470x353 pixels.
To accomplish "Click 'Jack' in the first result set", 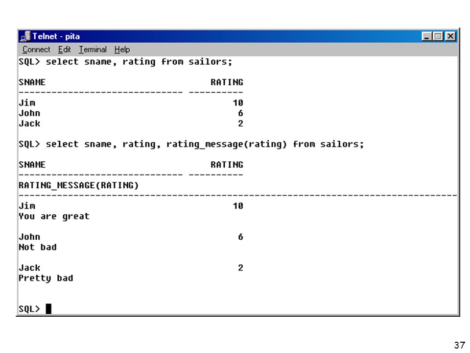I will pos(29,124).
